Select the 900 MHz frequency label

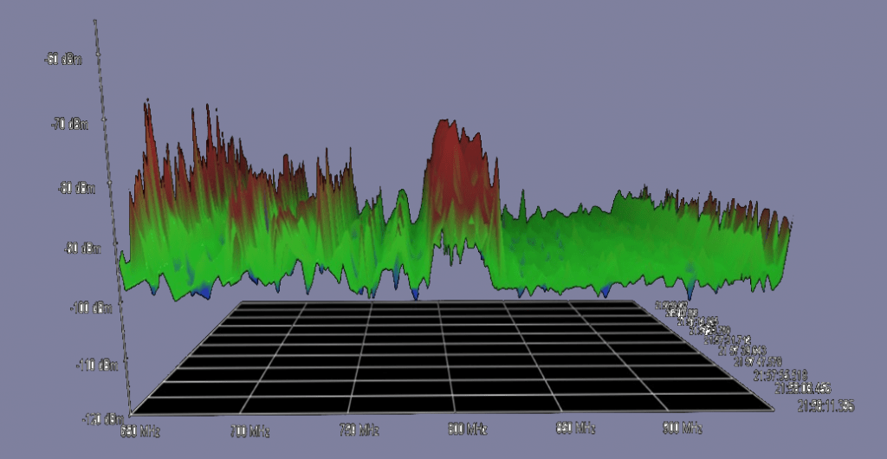(x=682, y=428)
